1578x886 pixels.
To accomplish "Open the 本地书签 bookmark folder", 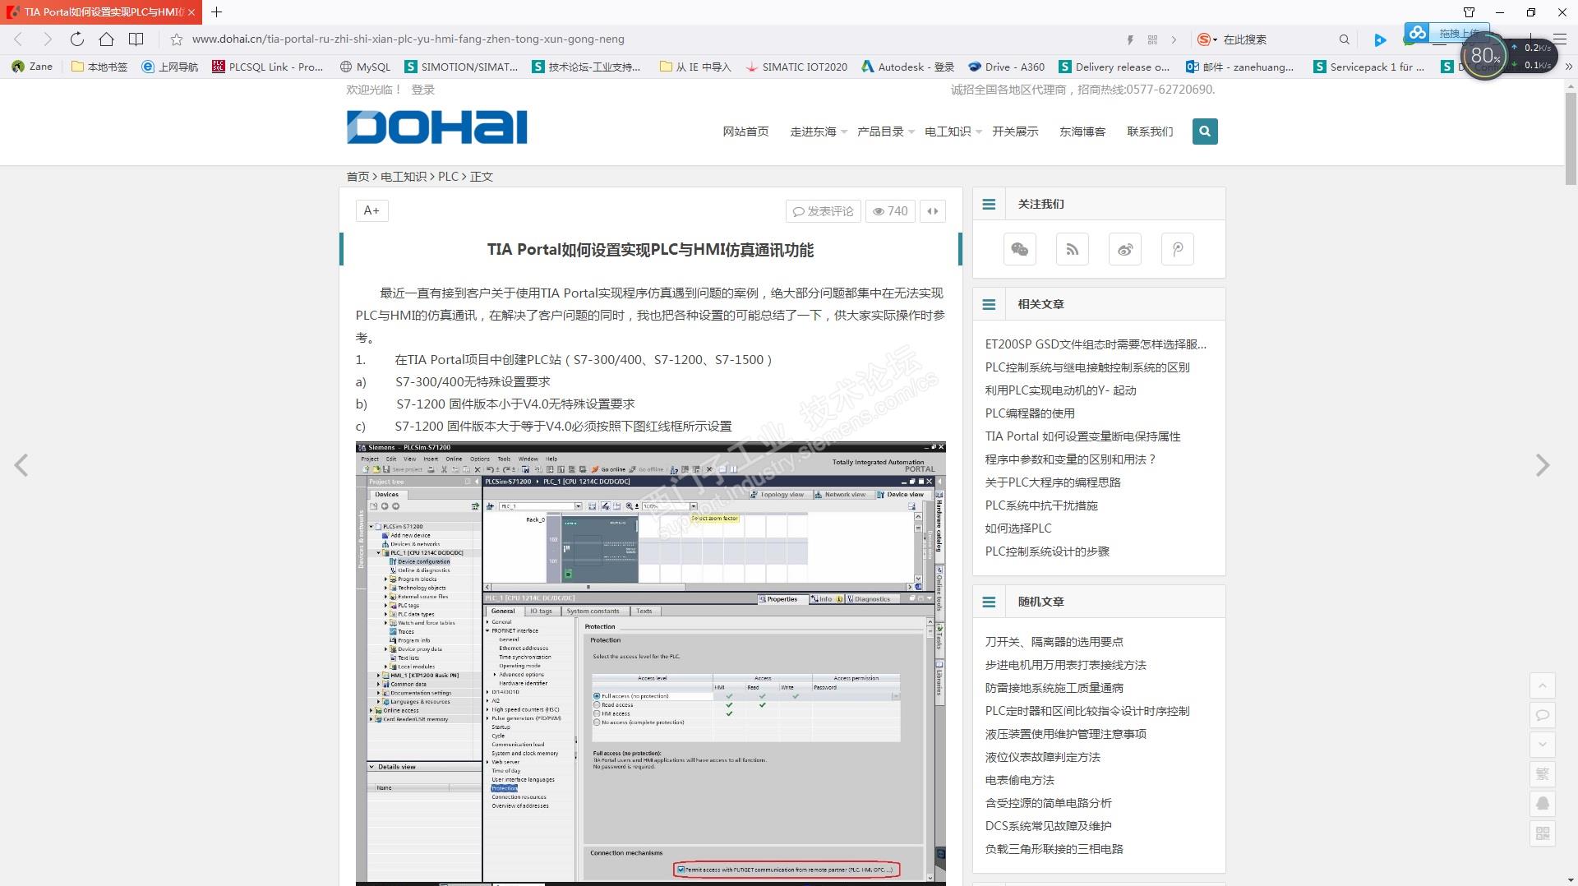I will [99, 67].
